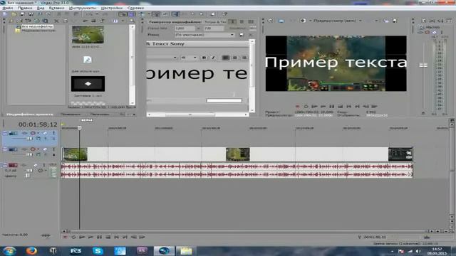Save snapshot to file icon in preview
456x256 pixels.
click(x=395, y=21)
